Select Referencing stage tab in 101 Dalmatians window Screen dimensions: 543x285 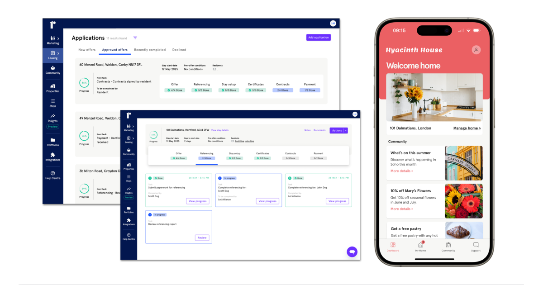coord(206,156)
